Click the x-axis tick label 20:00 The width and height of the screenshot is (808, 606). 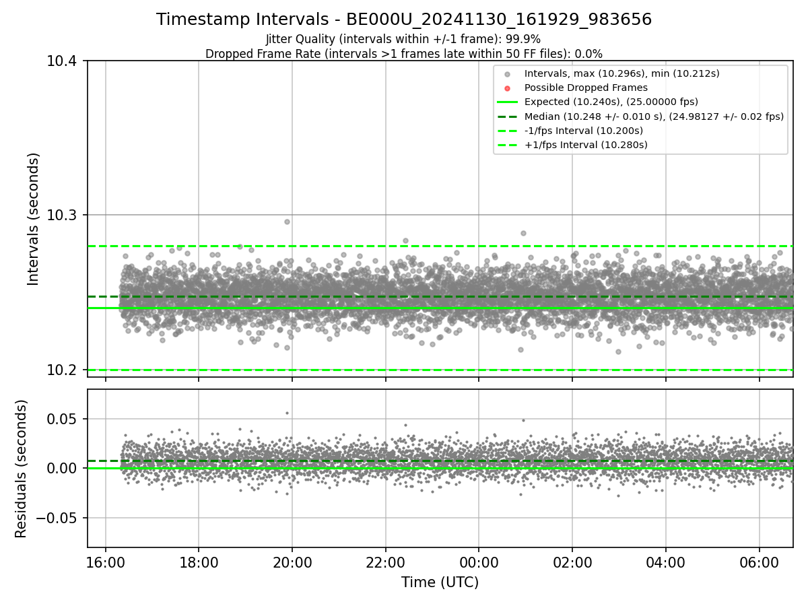point(292,562)
